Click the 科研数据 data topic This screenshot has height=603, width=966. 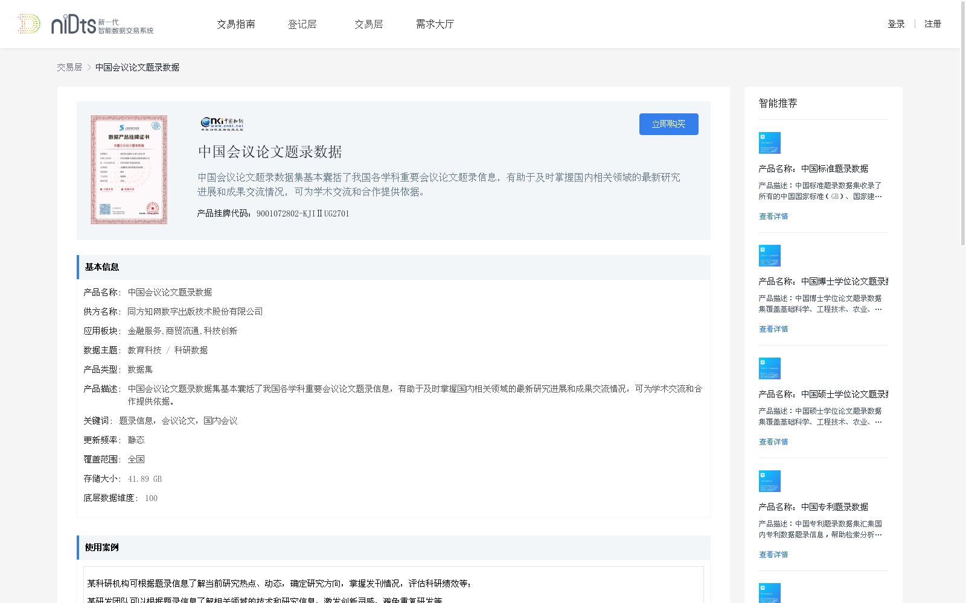(x=191, y=350)
